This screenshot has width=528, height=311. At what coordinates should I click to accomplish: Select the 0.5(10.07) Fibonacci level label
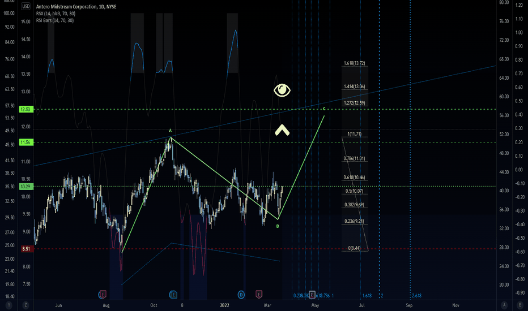tap(354, 191)
